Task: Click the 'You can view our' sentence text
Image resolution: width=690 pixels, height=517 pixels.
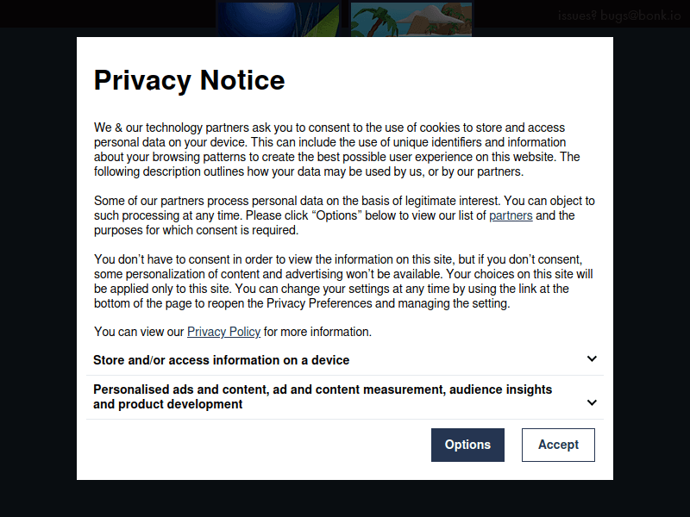Action: click(x=139, y=332)
